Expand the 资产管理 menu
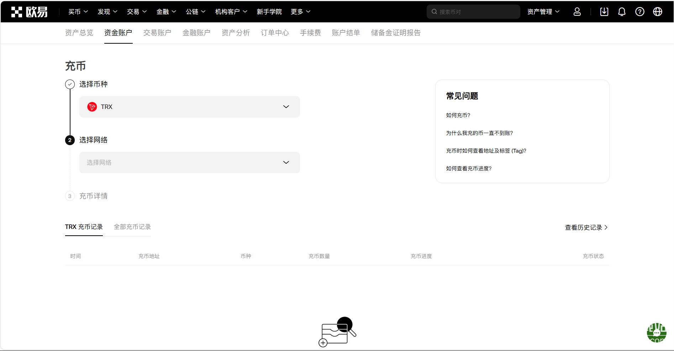Viewport: 674px width, 351px height. (543, 12)
